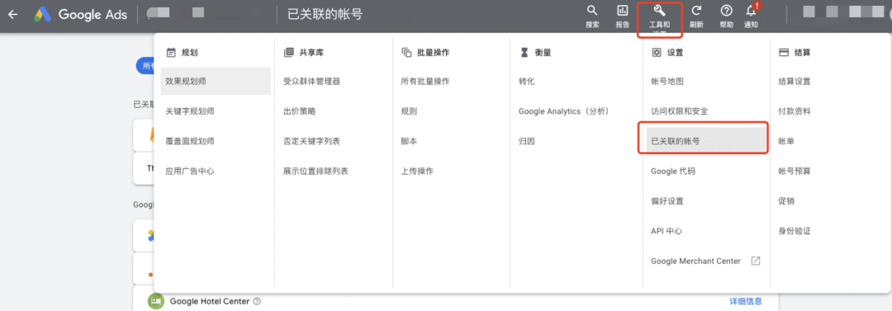
Task: Open 转化 under measurement
Action: pos(527,82)
